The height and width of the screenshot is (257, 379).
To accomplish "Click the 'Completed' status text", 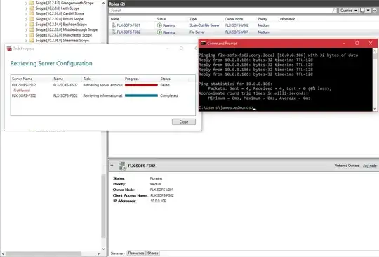I will (168, 95).
